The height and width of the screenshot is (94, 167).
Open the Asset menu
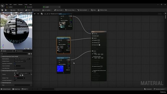[x=15, y=4]
